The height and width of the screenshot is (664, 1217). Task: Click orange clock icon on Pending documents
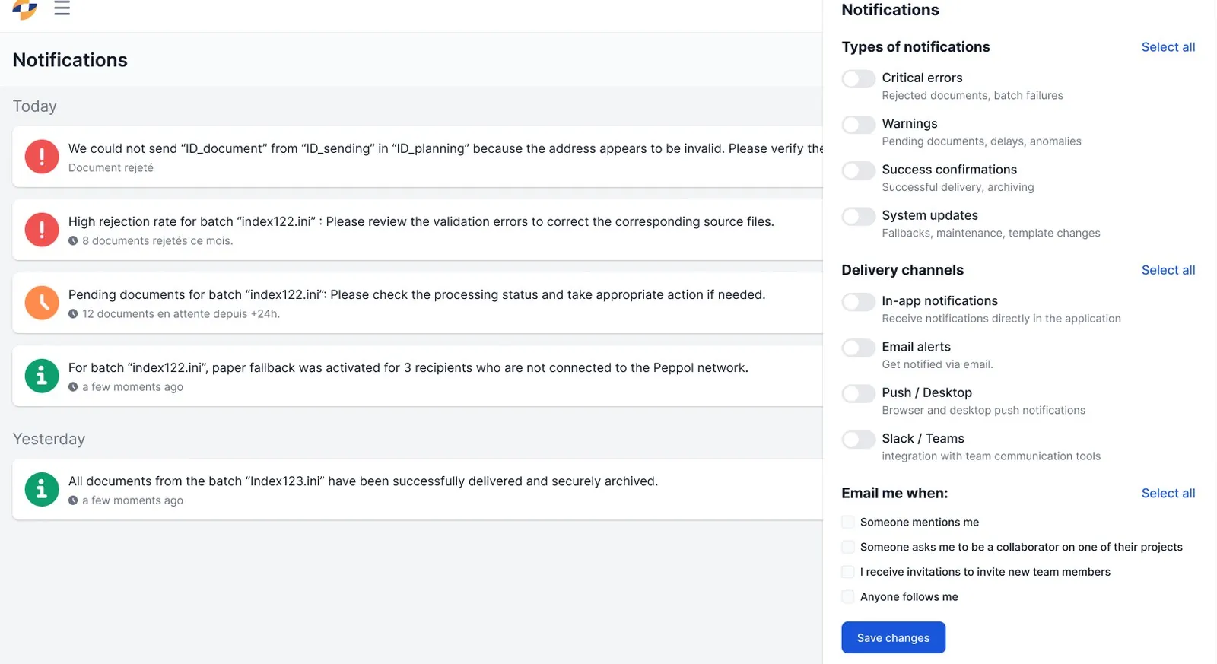tap(42, 303)
